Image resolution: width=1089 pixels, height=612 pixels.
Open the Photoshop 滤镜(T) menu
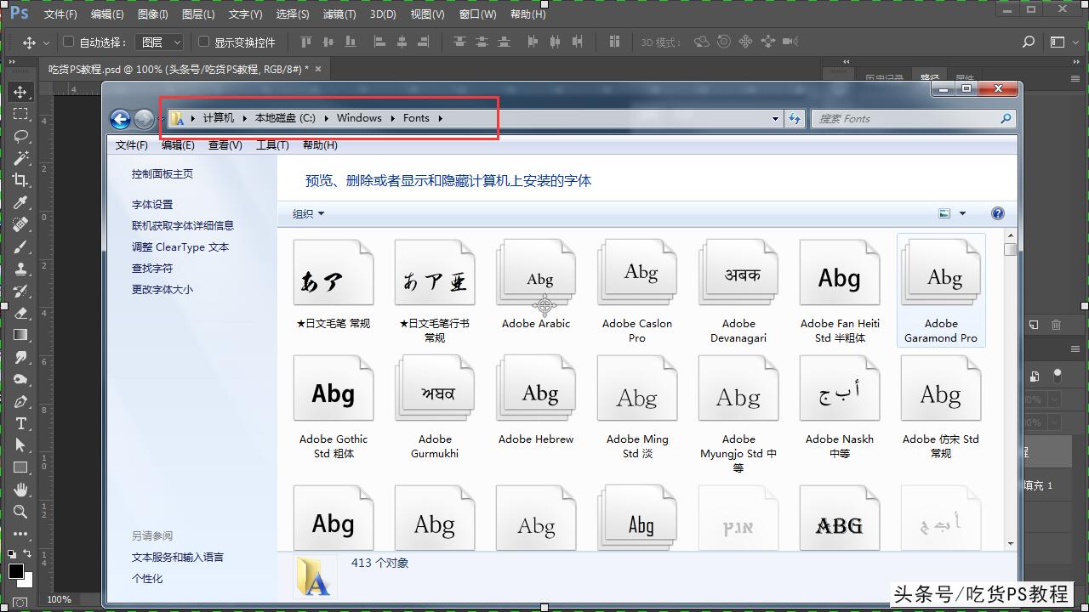[339, 14]
